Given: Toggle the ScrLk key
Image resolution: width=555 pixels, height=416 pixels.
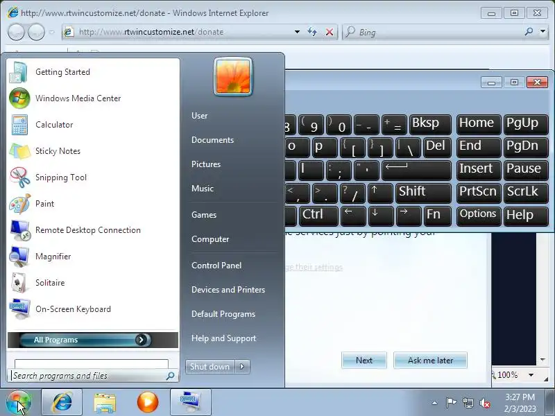Looking at the screenshot, I should tap(526, 193).
